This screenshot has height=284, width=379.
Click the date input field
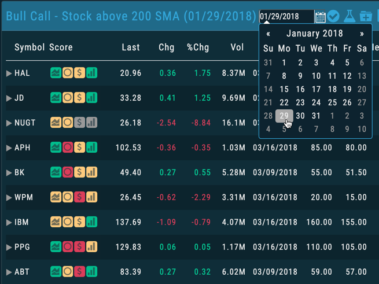tap(286, 16)
